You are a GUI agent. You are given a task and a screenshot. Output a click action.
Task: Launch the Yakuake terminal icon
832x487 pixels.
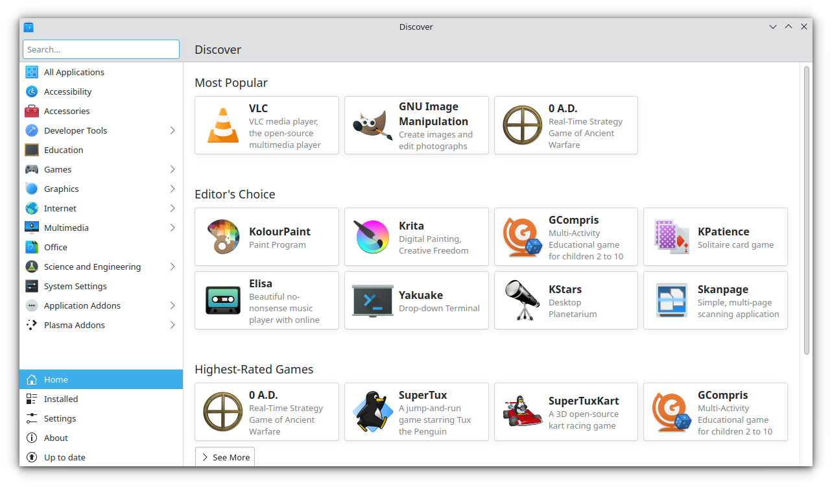[x=372, y=300]
